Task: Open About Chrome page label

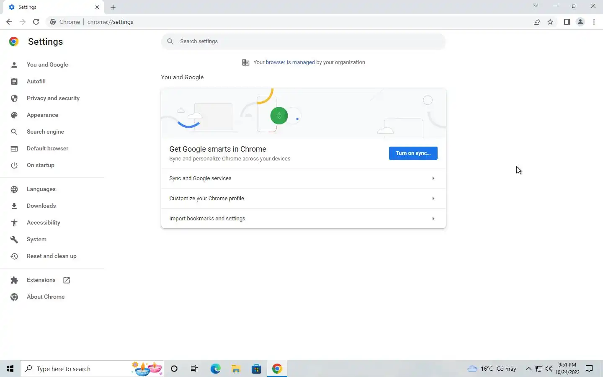Action: [46, 297]
